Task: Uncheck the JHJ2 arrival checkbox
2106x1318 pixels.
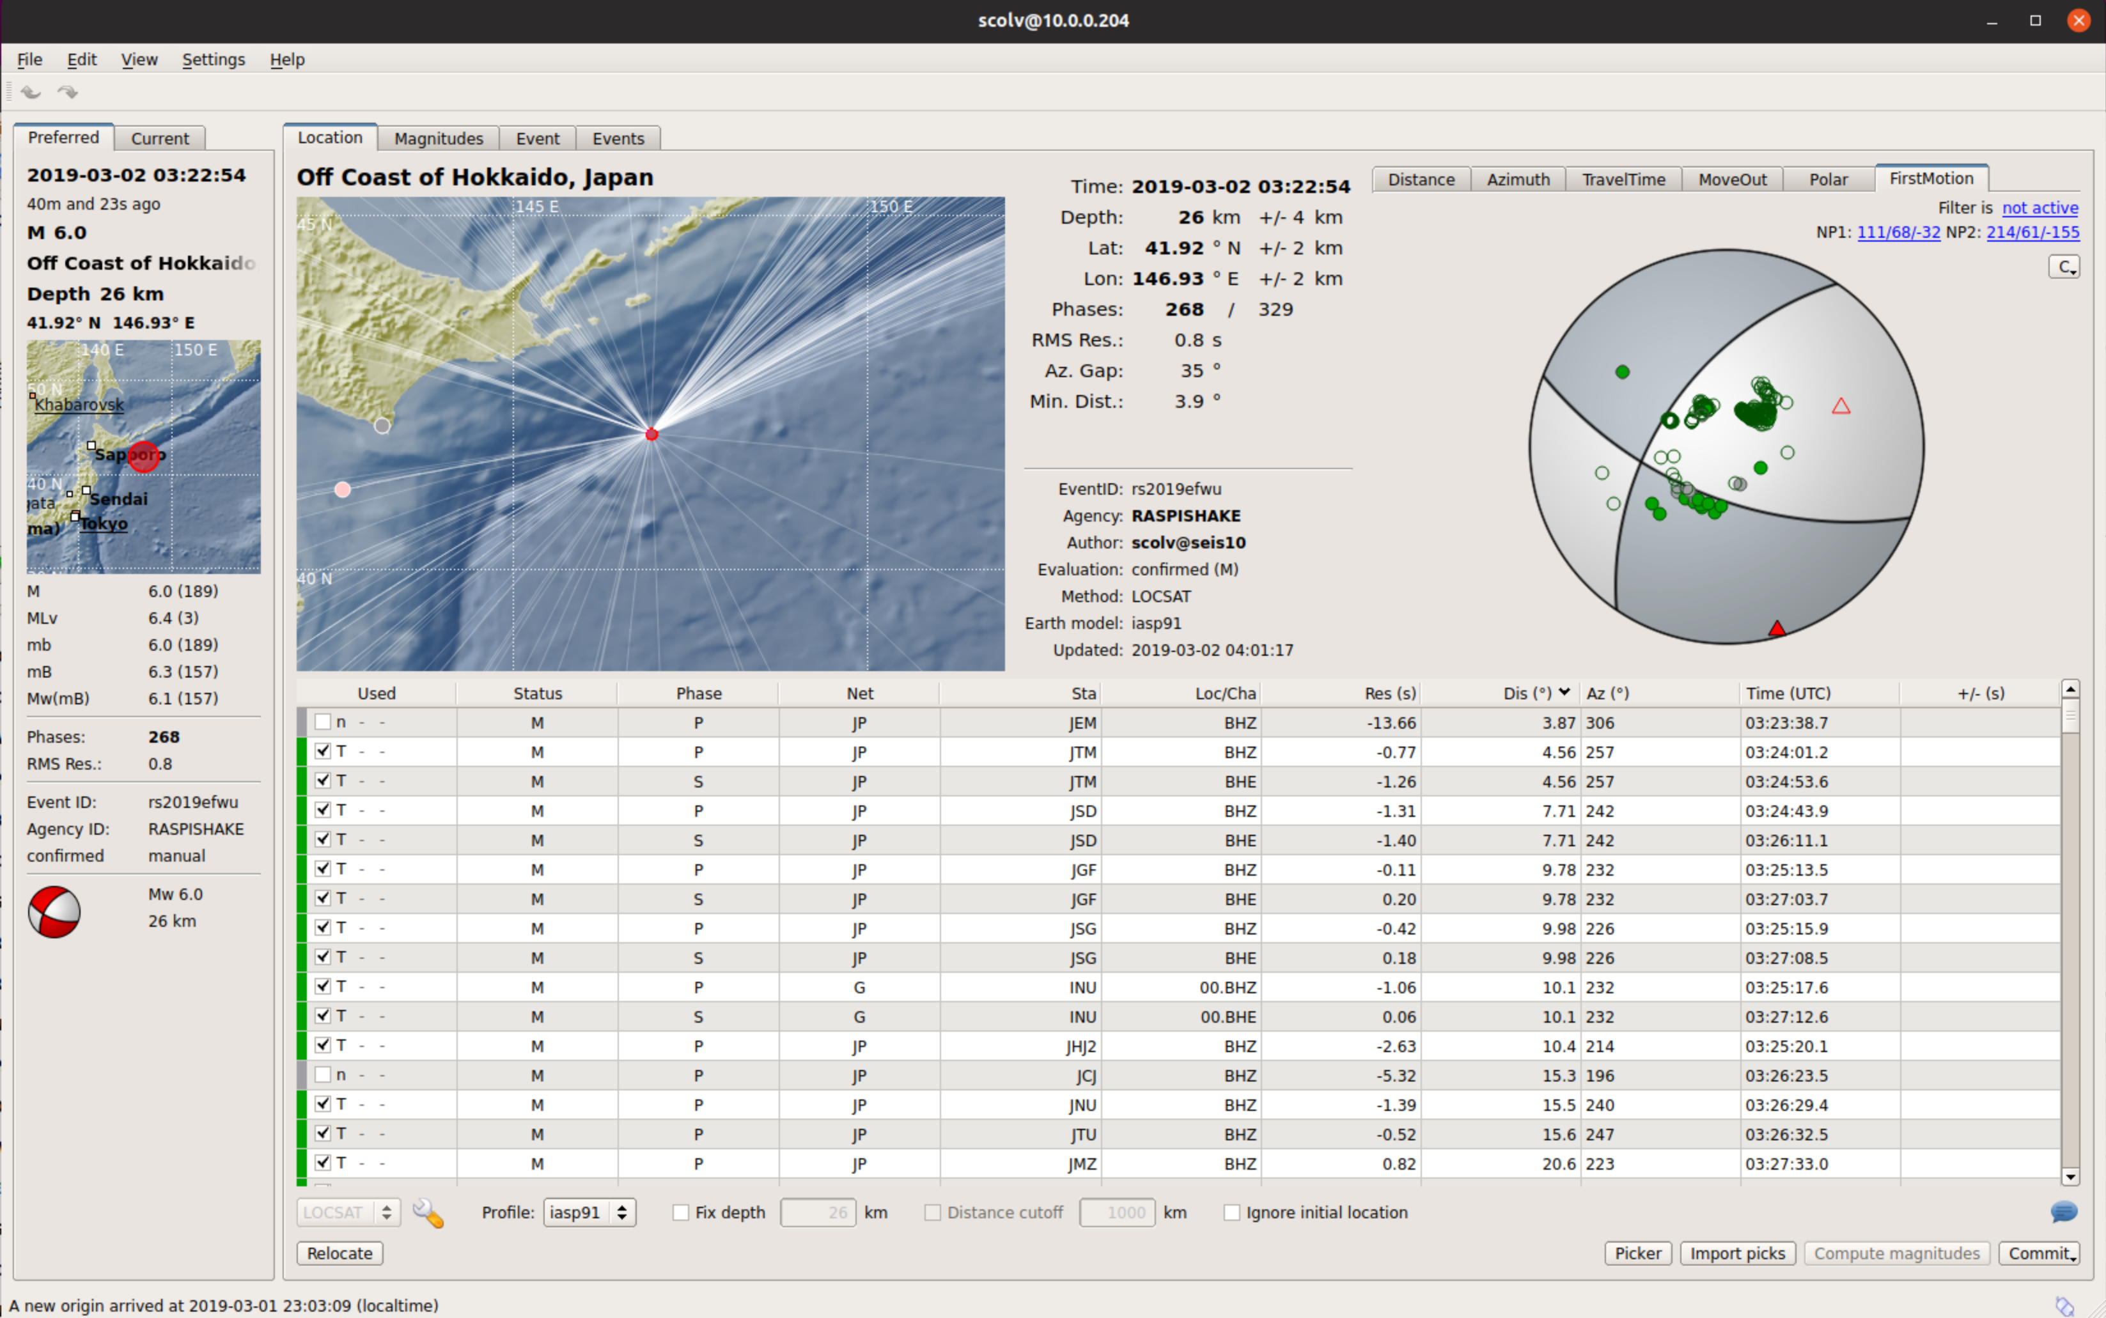Action: pyautogui.click(x=322, y=1045)
